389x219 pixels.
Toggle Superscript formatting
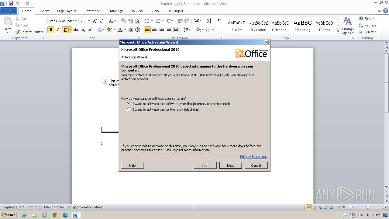point(90,30)
